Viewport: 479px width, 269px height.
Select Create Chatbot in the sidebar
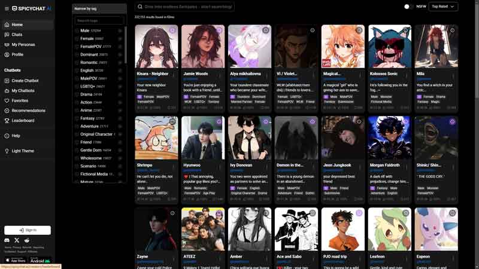click(28, 81)
